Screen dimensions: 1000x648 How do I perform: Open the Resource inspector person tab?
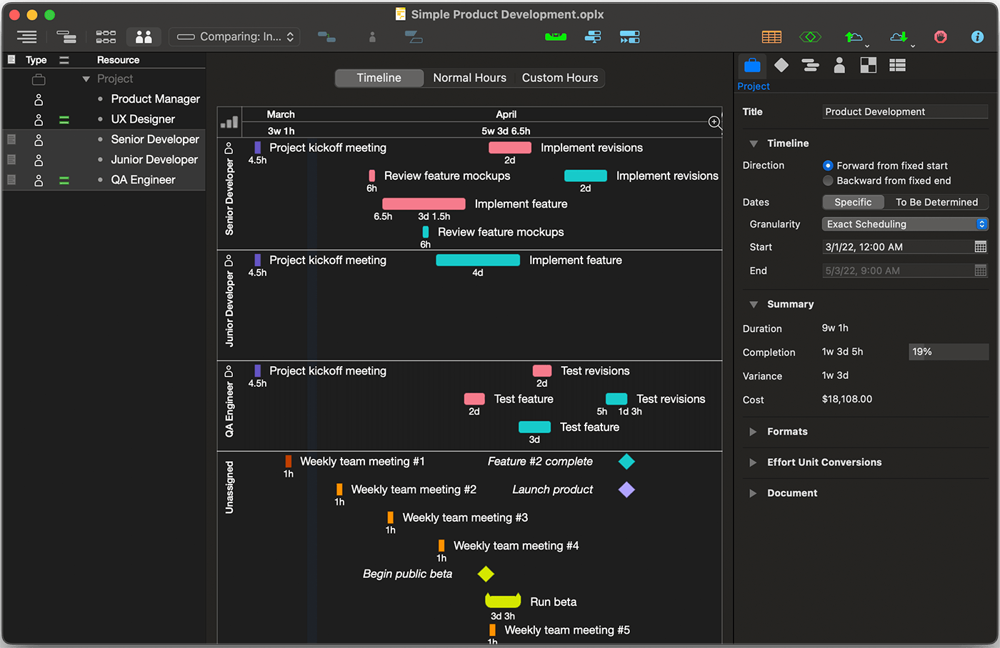click(839, 66)
